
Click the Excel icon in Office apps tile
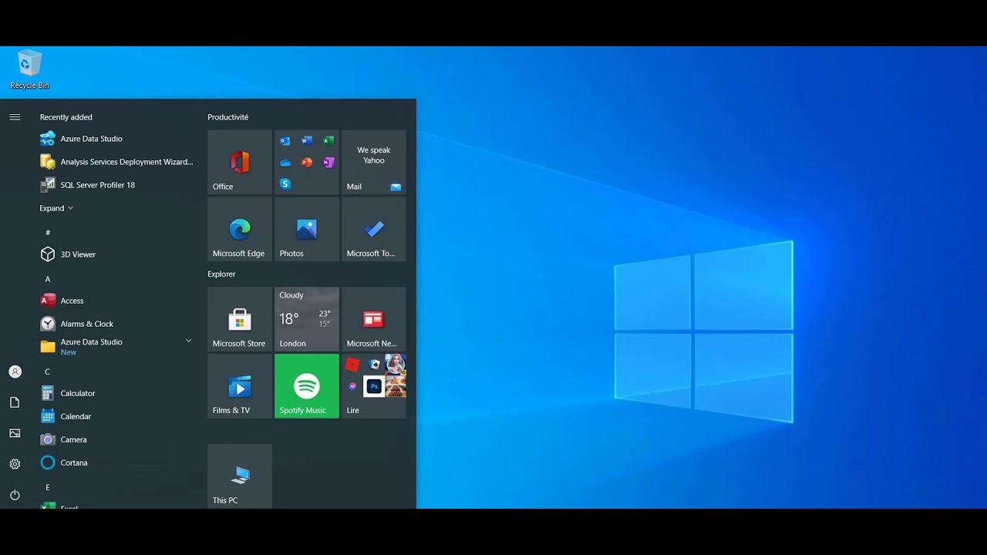[328, 140]
